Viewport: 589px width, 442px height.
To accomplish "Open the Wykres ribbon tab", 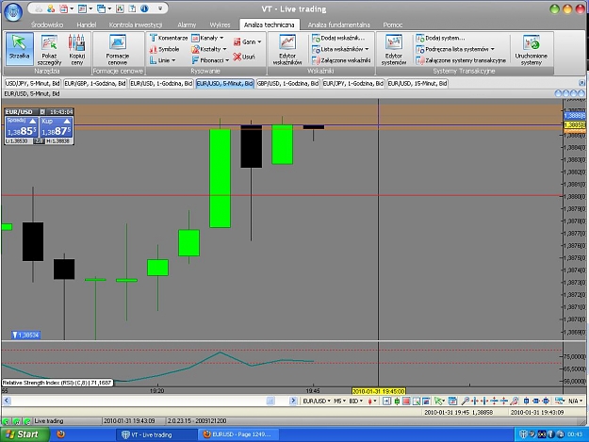I will (x=220, y=25).
